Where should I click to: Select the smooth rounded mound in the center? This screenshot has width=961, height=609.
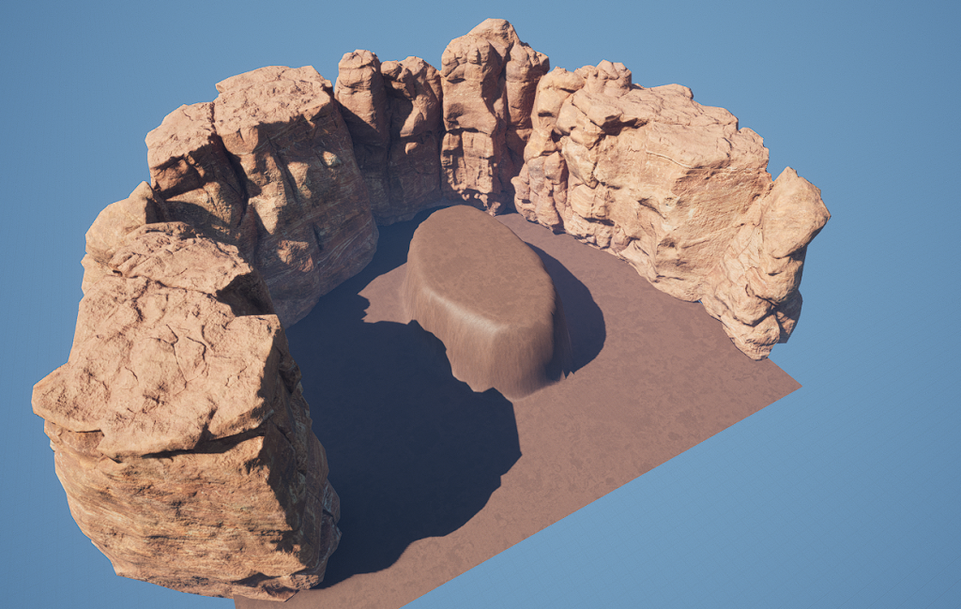(x=480, y=282)
